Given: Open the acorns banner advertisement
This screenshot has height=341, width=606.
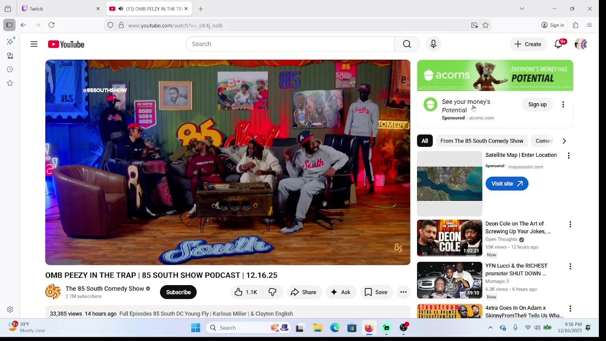Looking at the screenshot, I should [495, 75].
